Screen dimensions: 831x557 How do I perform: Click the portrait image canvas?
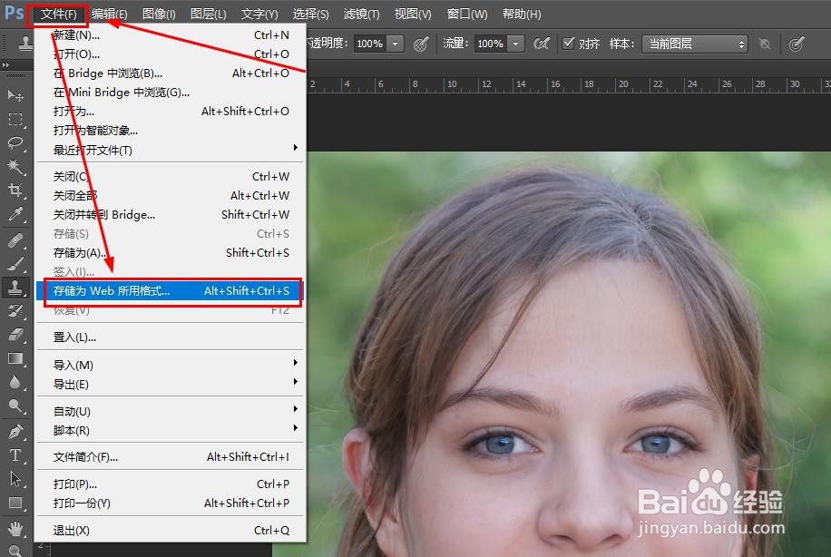click(569, 354)
